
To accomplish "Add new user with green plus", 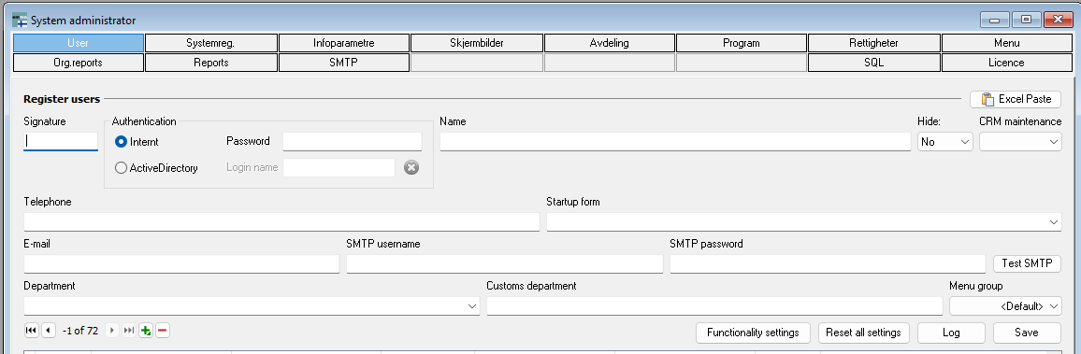I will [146, 331].
